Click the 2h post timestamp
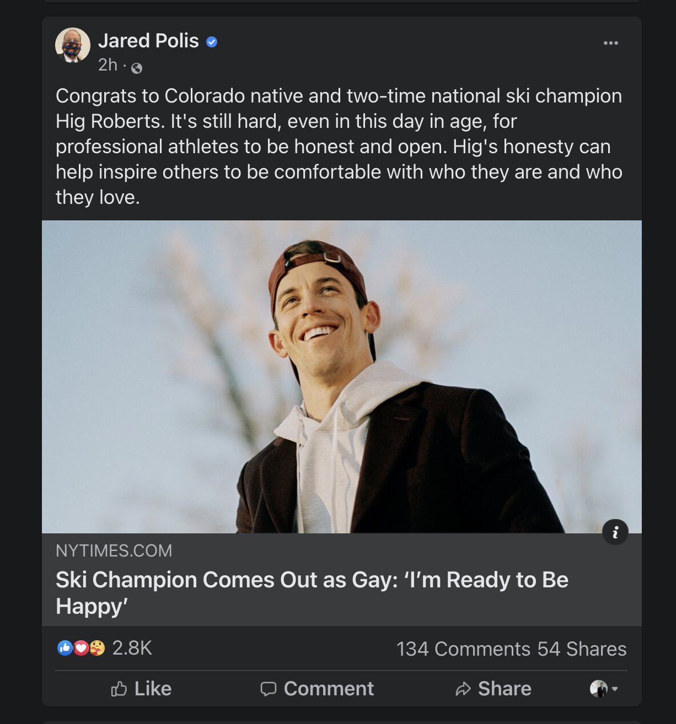The height and width of the screenshot is (724, 676). (108, 66)
